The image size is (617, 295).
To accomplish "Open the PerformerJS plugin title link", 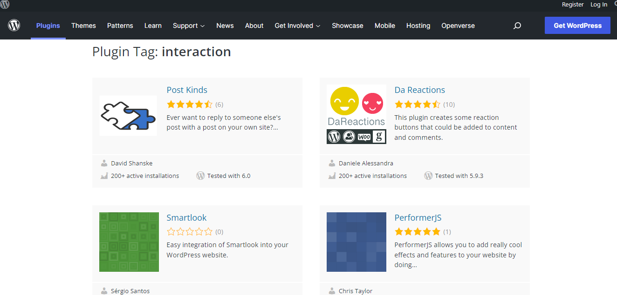I will (x=418, y=217).
